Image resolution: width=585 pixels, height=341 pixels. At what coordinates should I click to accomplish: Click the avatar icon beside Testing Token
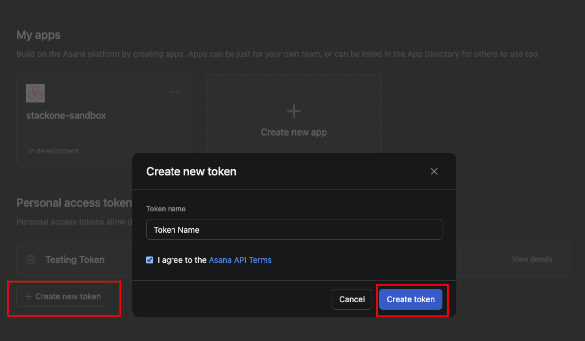click(31, 259)
